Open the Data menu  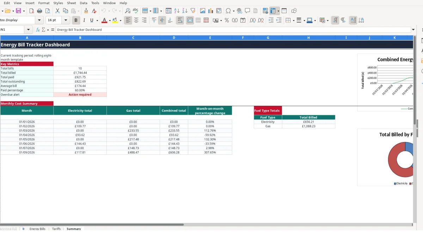pos(84,3)
